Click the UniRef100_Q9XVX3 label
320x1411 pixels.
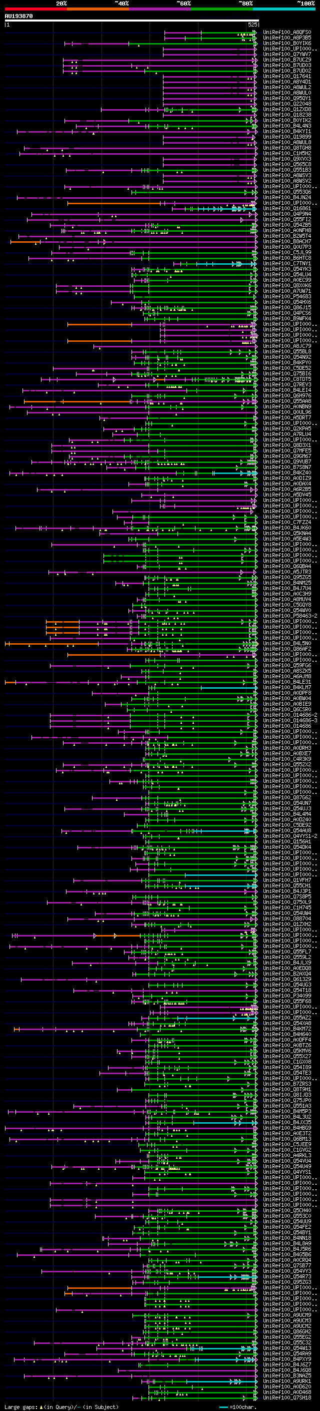(x=287, y=159)
